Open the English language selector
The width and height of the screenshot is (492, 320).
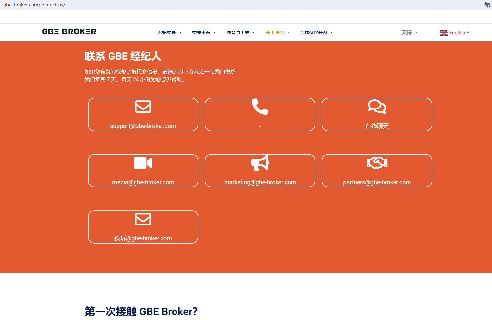tap(455, 33)
